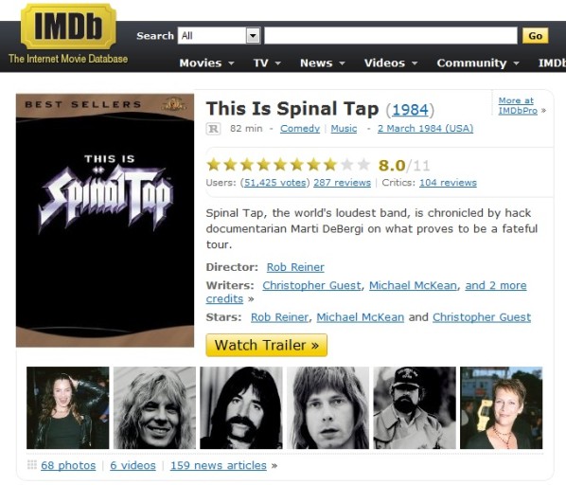The width and height of the screenshot is (566, 485).
Task: Open the Community menu
Action: (x=478, y=63)
